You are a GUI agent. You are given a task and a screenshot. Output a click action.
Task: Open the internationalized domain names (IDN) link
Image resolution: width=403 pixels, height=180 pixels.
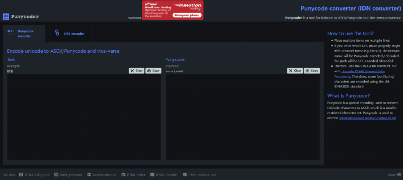coord(367,118)
